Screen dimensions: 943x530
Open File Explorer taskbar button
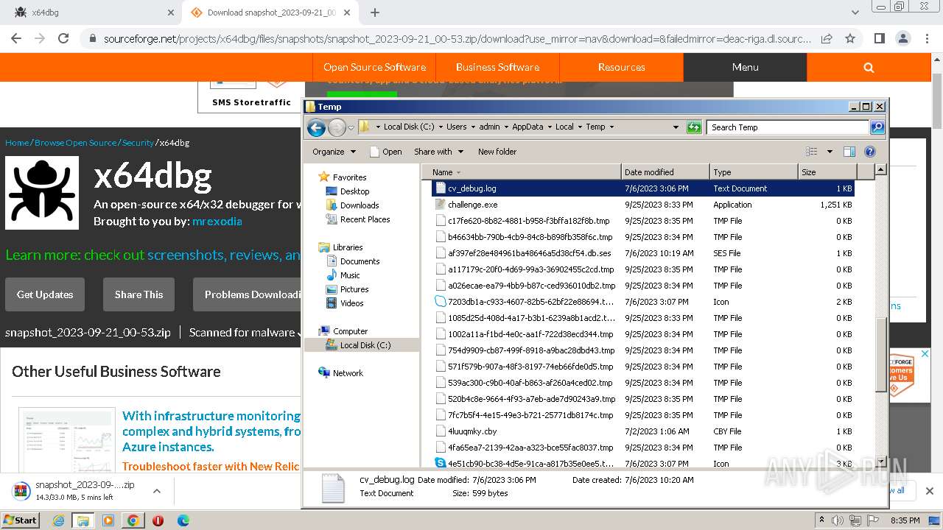click(83, 520)
